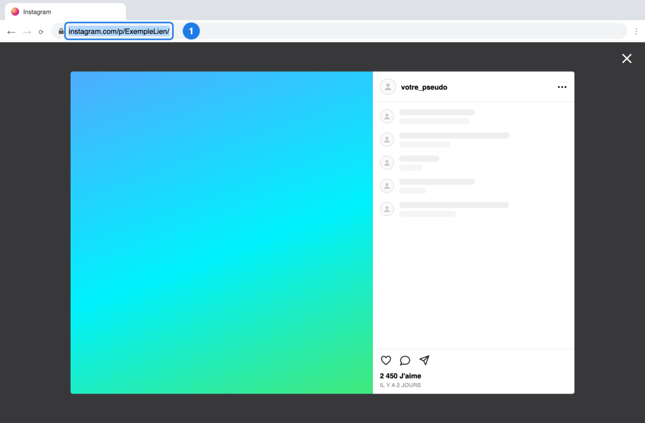Screen dimensions: 645x423
Task: Open the votre_pseudo profile link
Action: (424, 87)
